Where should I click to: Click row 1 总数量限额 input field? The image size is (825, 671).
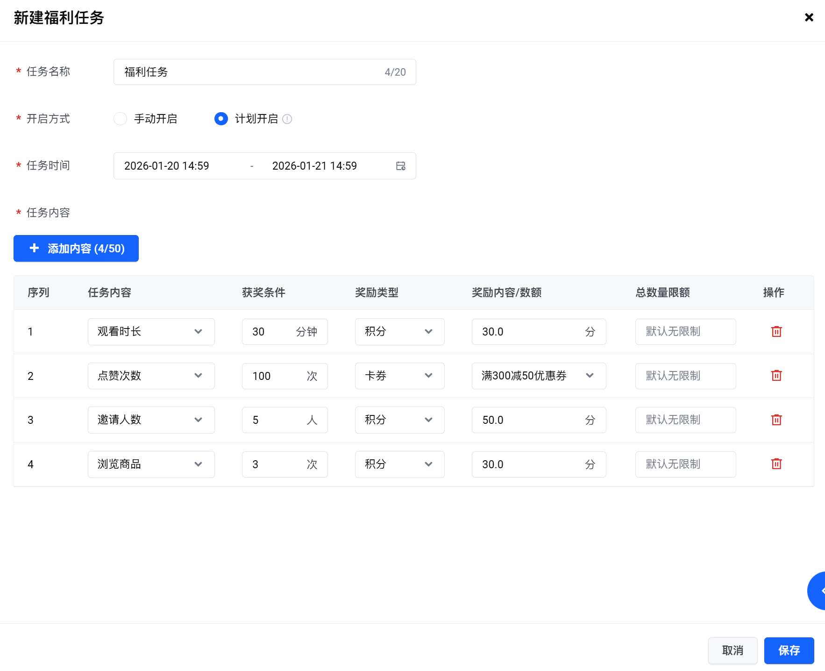(x=685, y=332)
